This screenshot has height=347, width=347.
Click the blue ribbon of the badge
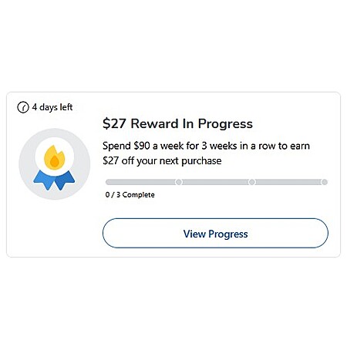54,180
